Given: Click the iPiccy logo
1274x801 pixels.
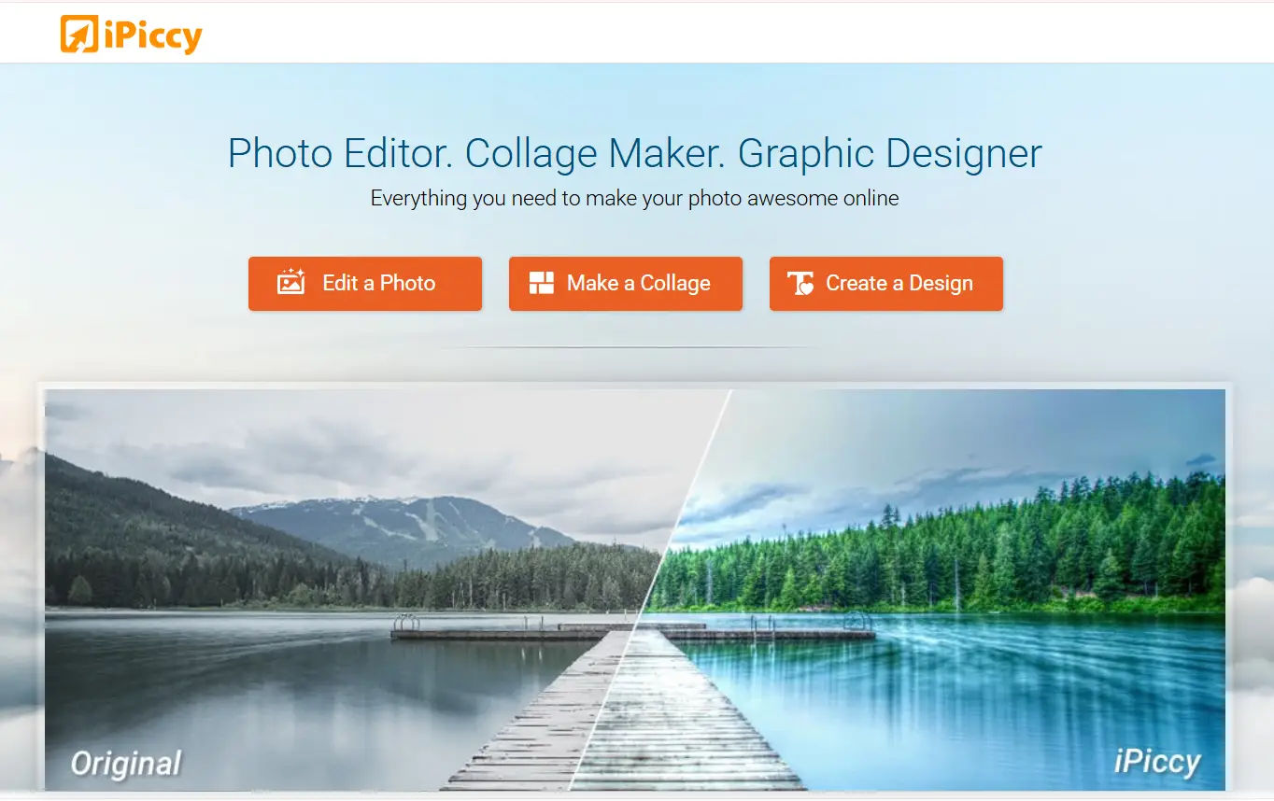Looking at the screenshot, I should [132, 35].
